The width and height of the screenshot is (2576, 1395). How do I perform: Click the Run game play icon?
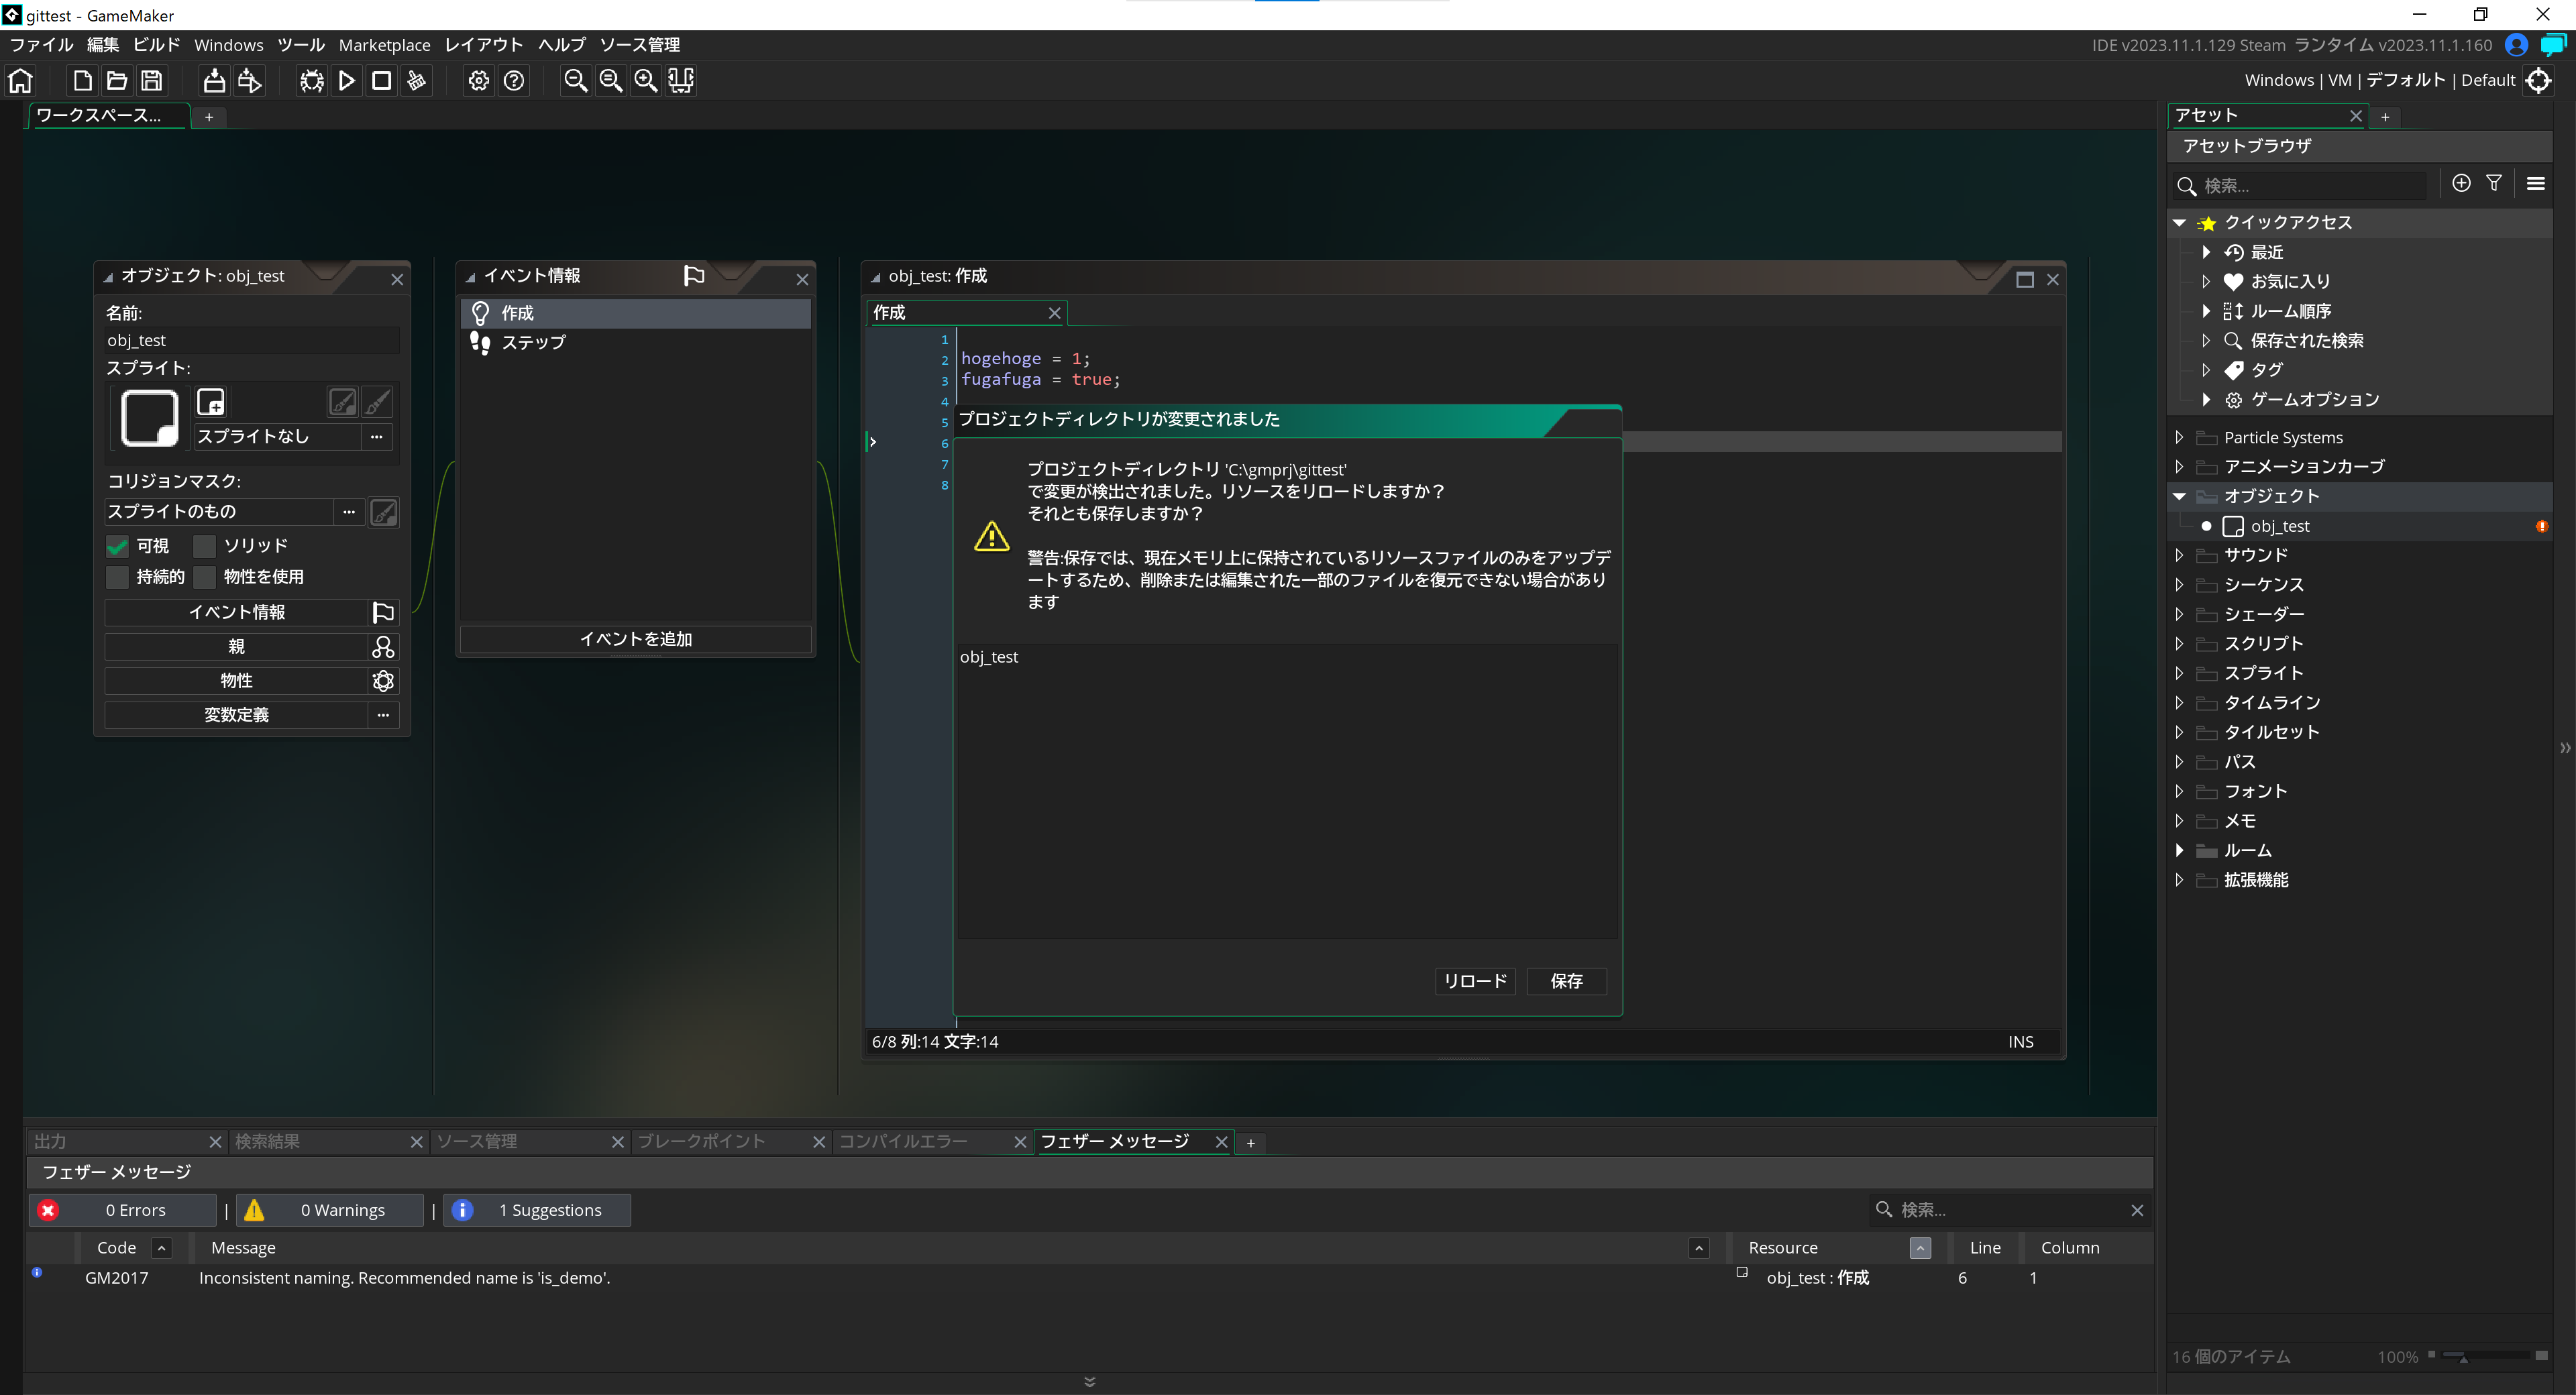click(x=347, y=81)
